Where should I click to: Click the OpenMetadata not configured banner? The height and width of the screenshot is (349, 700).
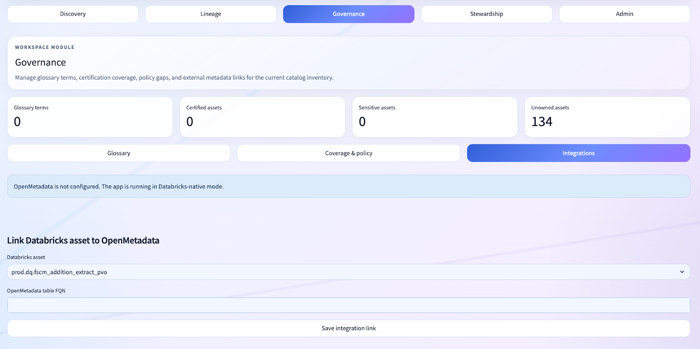click(x=348, y=186)
